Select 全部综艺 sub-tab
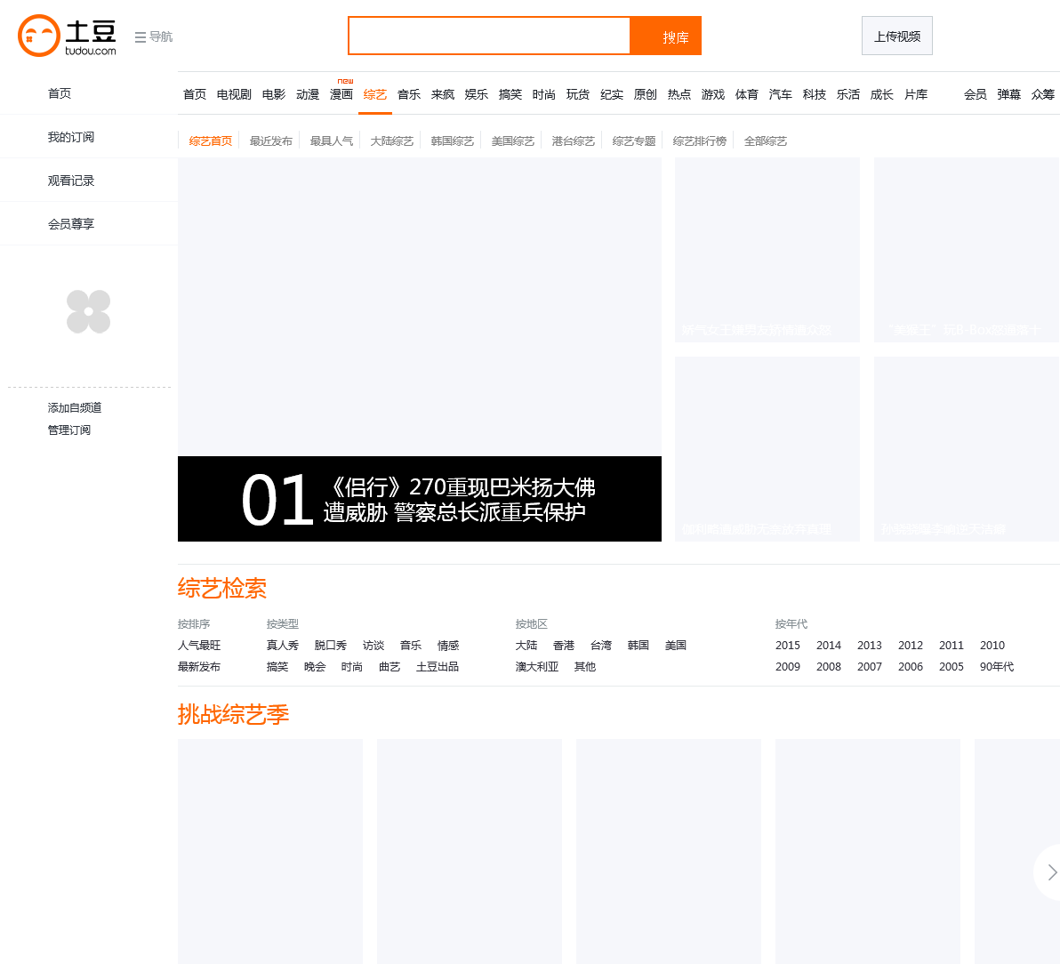 766,141
